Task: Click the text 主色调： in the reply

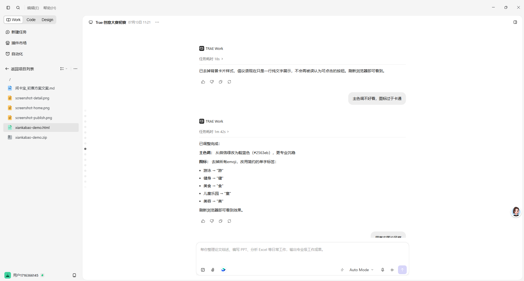Action: (x=206, y=153)
